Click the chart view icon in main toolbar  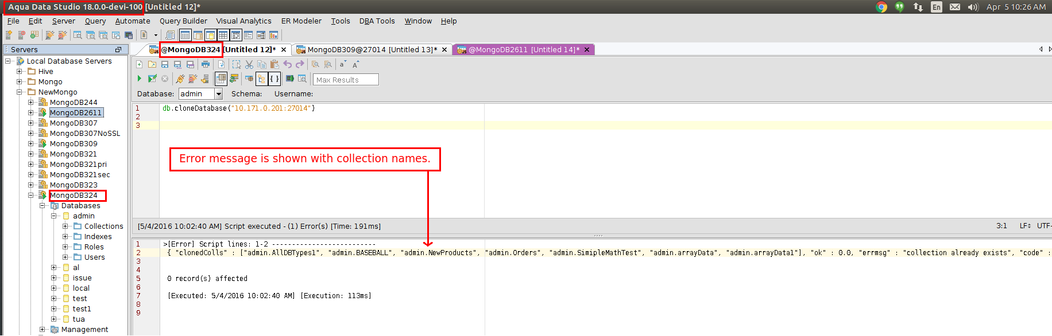click(274, 35)
